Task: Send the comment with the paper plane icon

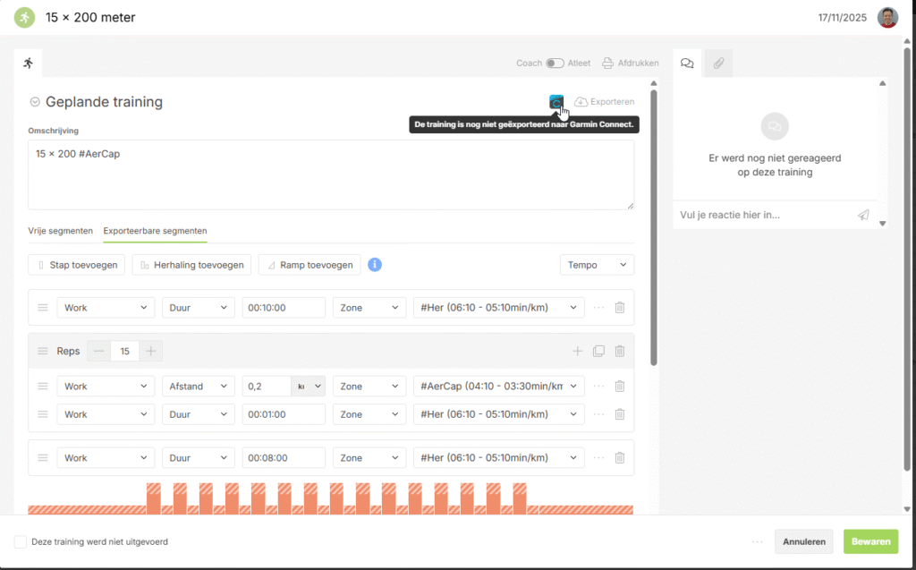Action: pyautogui.click(x=862, y=215)
